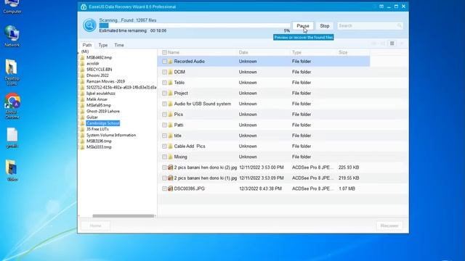Switch to the details list view icon
The width and height of the screenshot is (465, 261).
coord(392,43)
